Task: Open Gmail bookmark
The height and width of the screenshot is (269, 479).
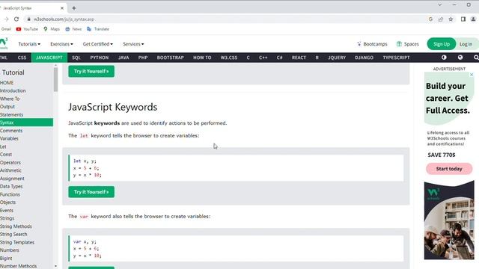Action: pyautogui.click(x=5, y=29)
